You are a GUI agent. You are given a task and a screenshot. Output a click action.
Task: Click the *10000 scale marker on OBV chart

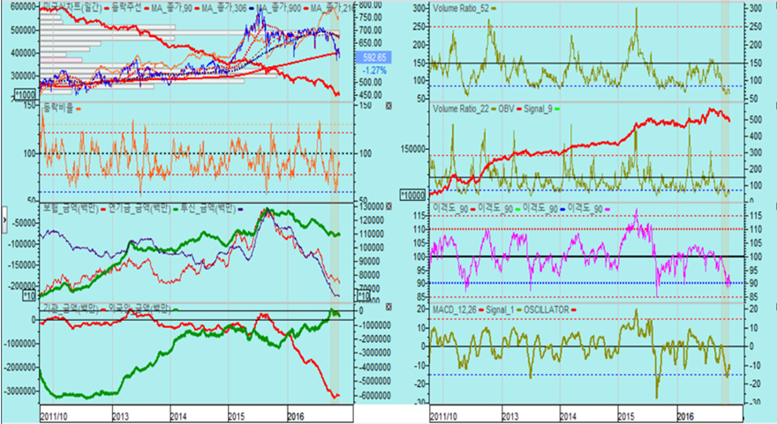411,193
